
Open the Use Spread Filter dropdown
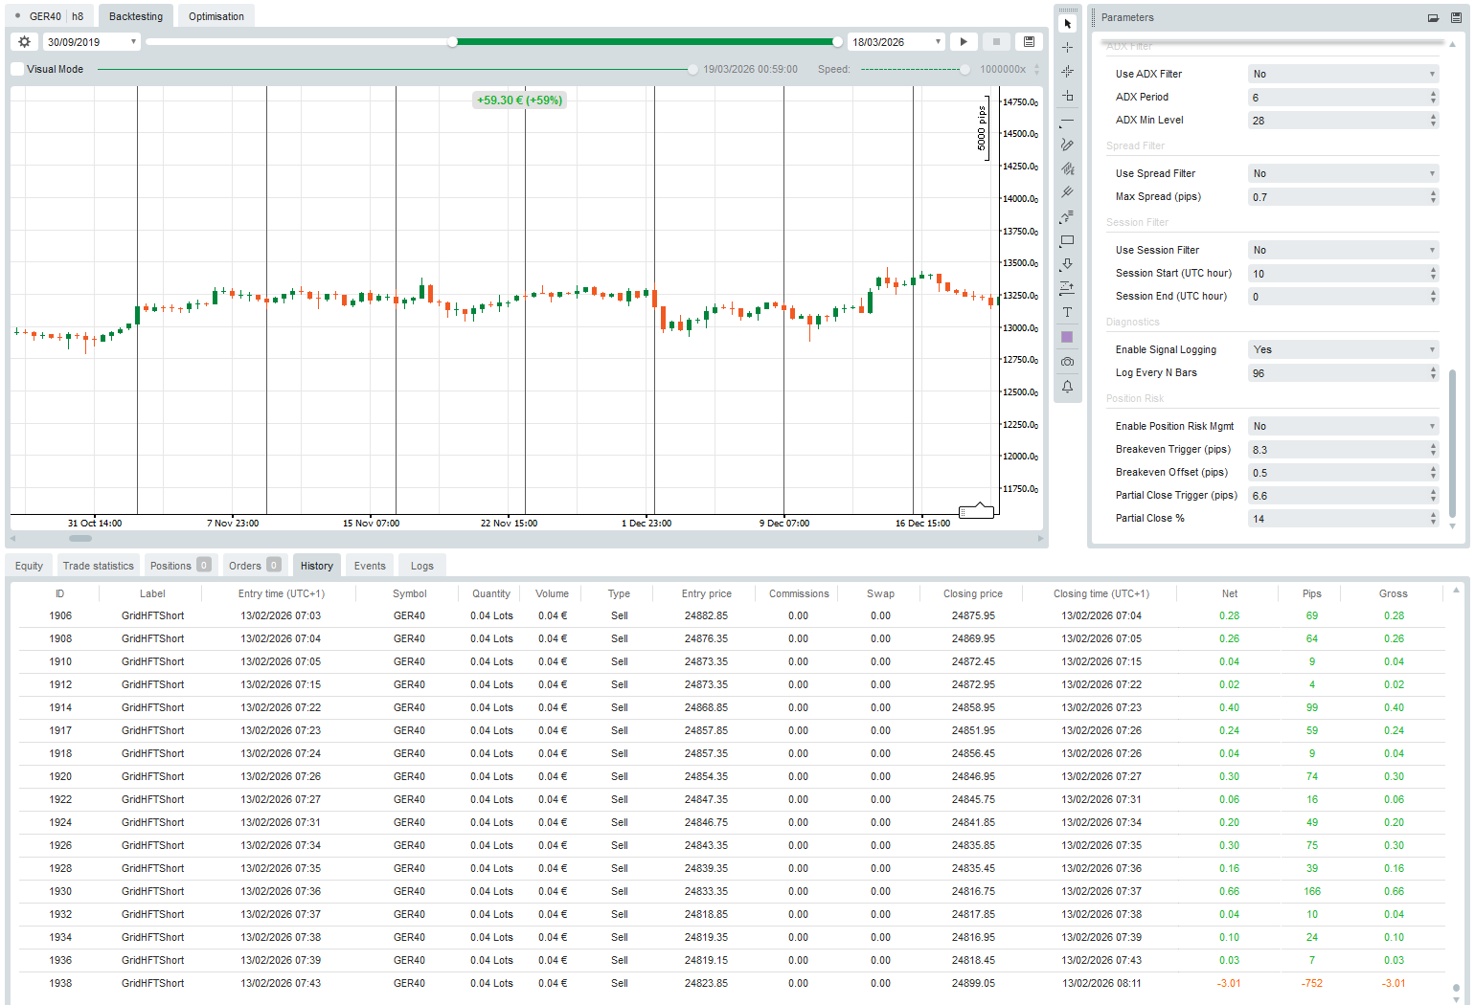1343,172
